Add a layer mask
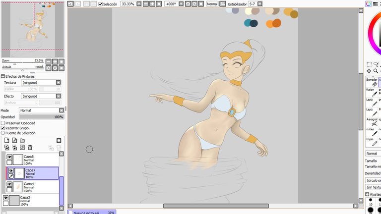The image size is (381, 214). point(59,140)
